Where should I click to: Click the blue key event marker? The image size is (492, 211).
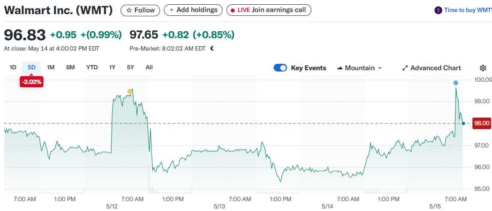pyautogui.click(x=456, y=83)
